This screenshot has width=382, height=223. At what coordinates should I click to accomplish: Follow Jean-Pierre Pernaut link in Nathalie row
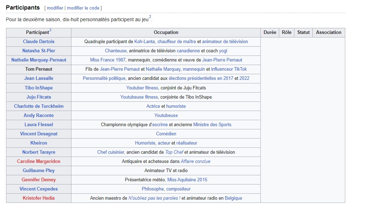tap(222, 60)
